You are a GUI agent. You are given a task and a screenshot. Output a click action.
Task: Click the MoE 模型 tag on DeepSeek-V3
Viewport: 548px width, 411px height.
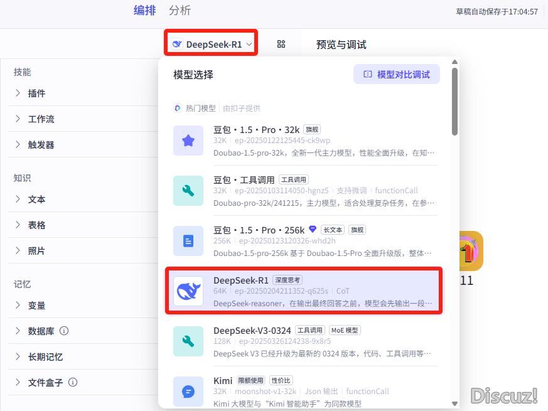click(x=345, y=330)
